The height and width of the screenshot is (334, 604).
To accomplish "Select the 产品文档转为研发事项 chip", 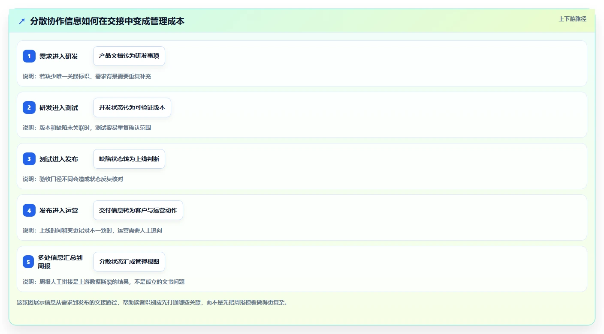I will pyautogui.click(x=129, y=56).
